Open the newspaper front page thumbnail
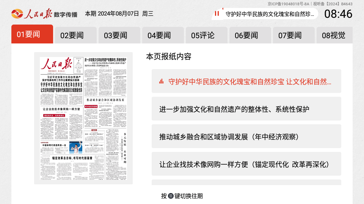The image size is (364, 204). tap(83, 118)
